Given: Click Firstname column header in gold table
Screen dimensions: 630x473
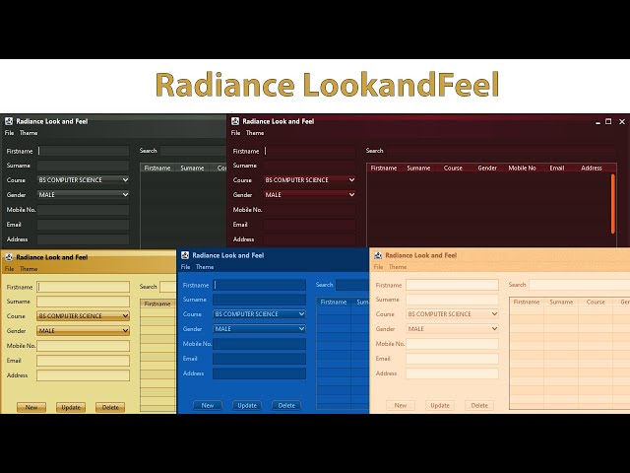Looking at the screenshot, I should [x=157, y=304].
